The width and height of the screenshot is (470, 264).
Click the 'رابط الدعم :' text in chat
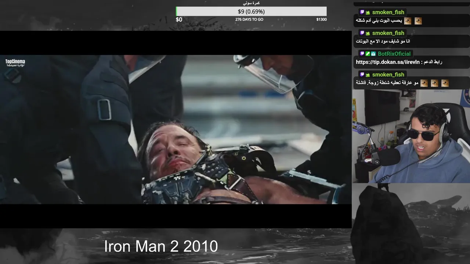click(x=431, y=62)
